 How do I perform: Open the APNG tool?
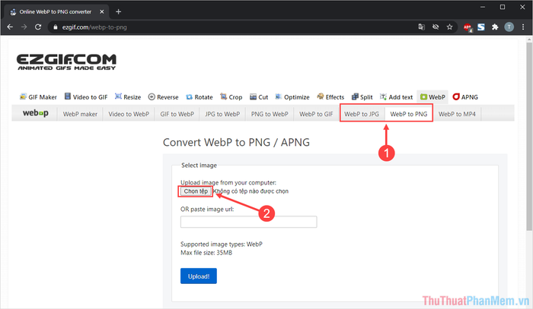[x=465, y=97]
